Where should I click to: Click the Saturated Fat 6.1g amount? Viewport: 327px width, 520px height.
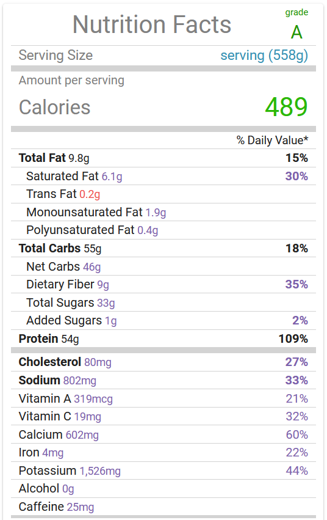coord(112,177)
